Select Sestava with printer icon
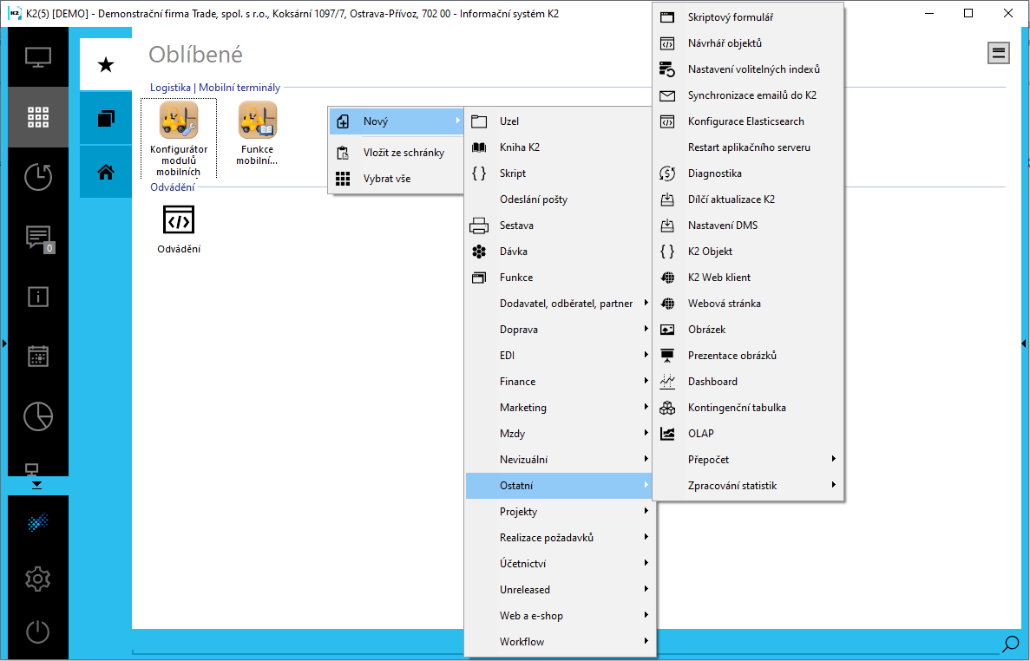The image size is (1030, 661). click(x=558, y=226)
